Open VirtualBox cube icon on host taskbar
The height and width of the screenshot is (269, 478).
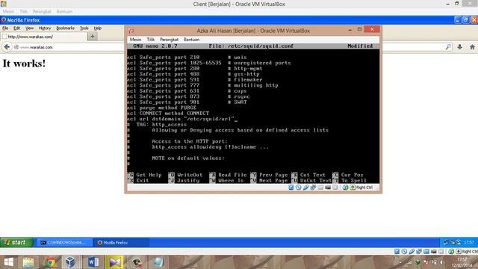tap(70, 262)
